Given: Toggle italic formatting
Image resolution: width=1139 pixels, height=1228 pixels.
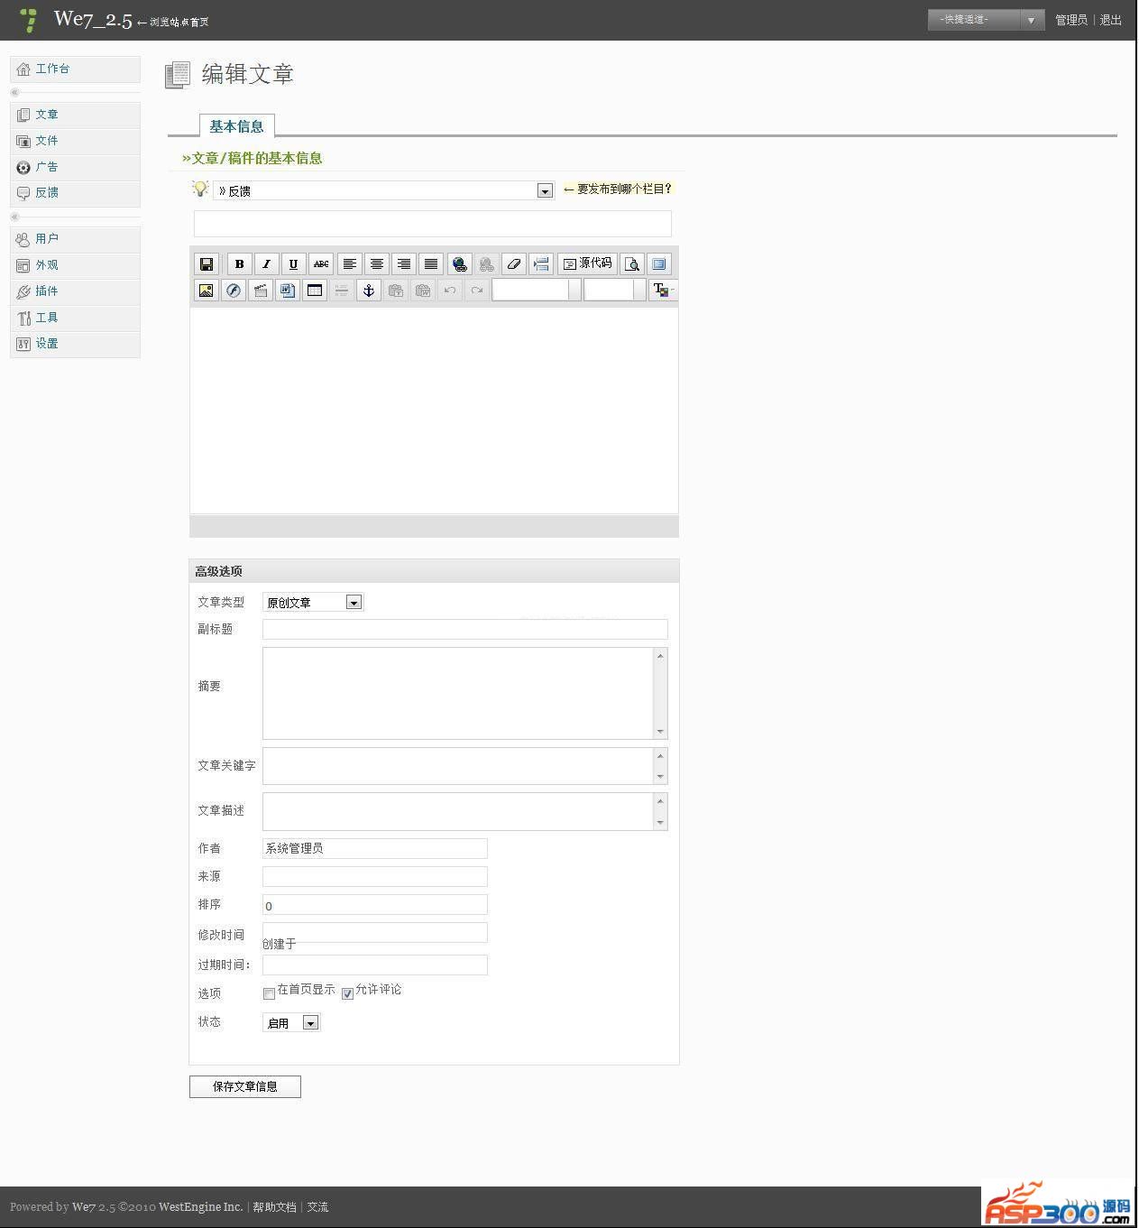Looking at the screenshot, I should tap(266, 263).
